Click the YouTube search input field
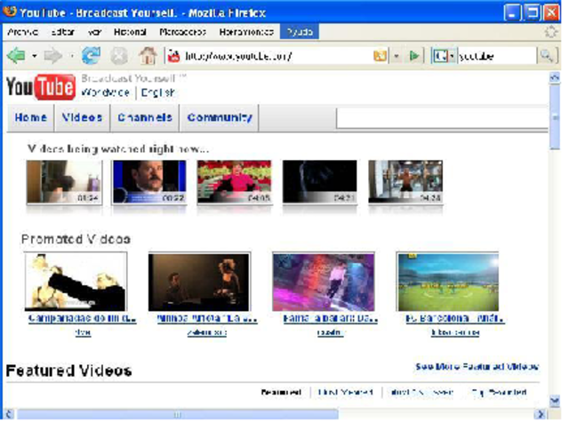 pos(442,118)
